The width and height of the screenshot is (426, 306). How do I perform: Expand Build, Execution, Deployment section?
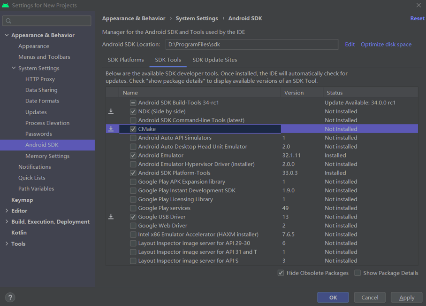coord(7,222)
